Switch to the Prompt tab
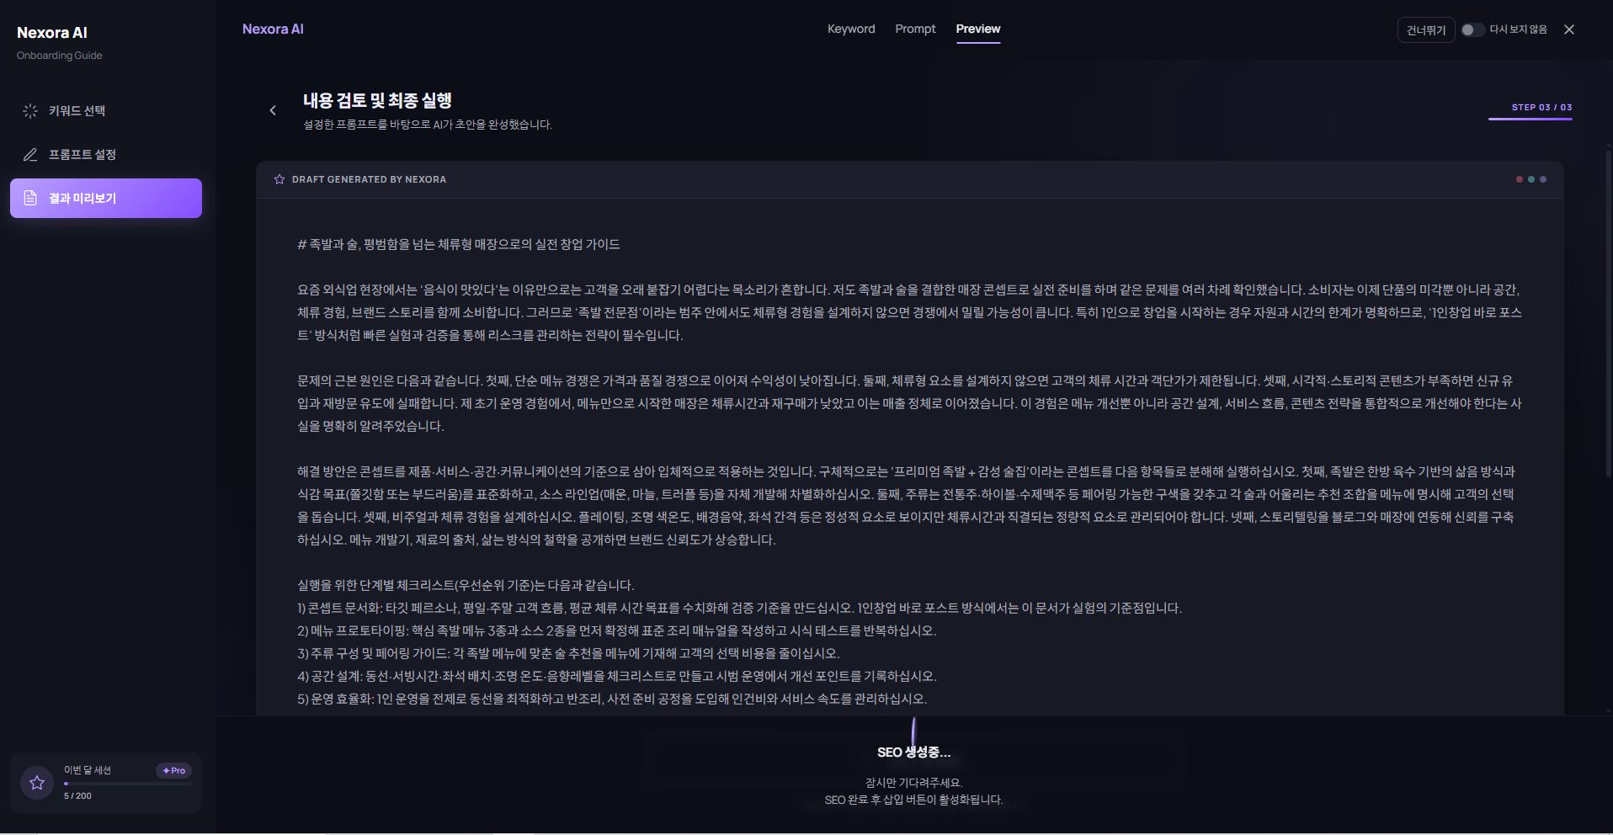 pyautogui.click(x=915, y=29)
